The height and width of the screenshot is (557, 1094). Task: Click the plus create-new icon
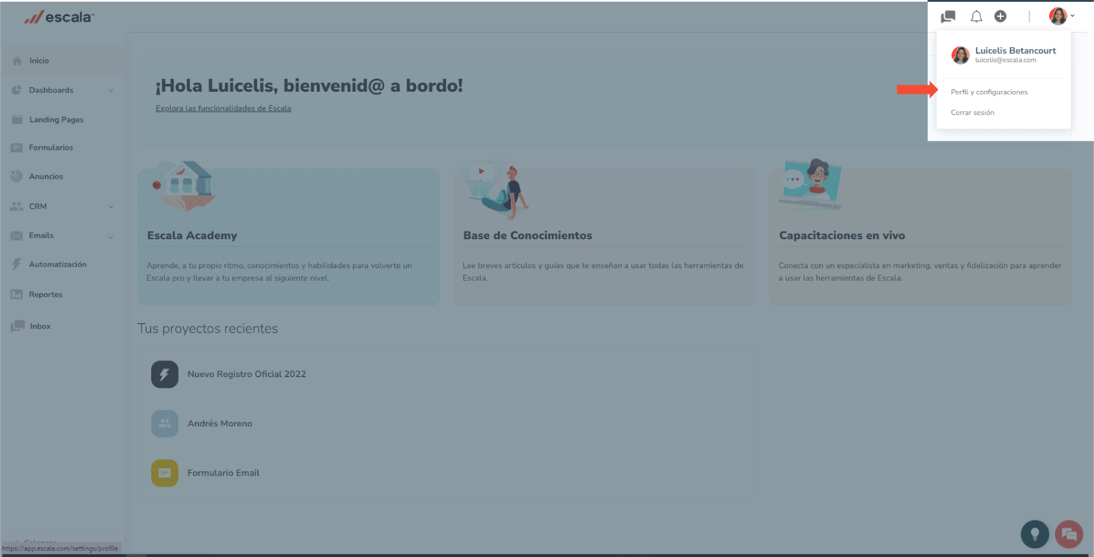click(x=1000, y=16)
